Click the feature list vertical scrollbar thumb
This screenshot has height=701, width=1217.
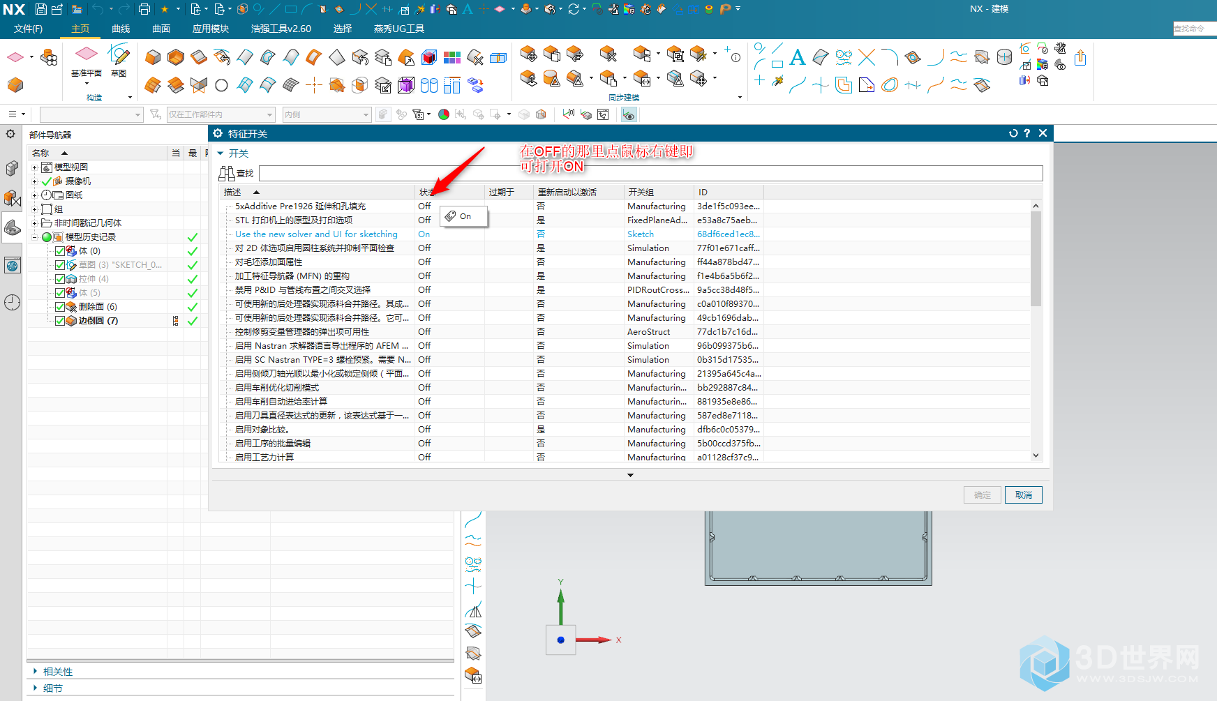tap(1036, 258)
